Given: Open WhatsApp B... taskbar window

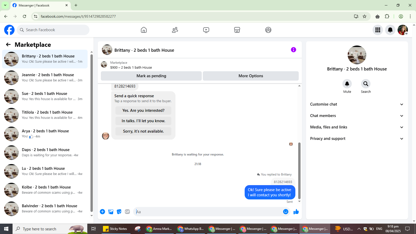Looking at the screenshot, I should coord(191,229).
